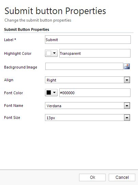Expand the Font Size dropdown arrow
Screen dimensions: 138x185
pyautogui.click(x=127, y=118)
